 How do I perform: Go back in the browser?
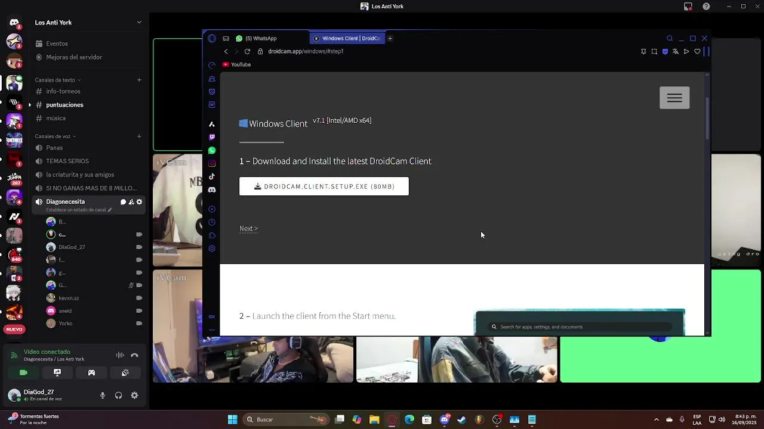(226, 51)
